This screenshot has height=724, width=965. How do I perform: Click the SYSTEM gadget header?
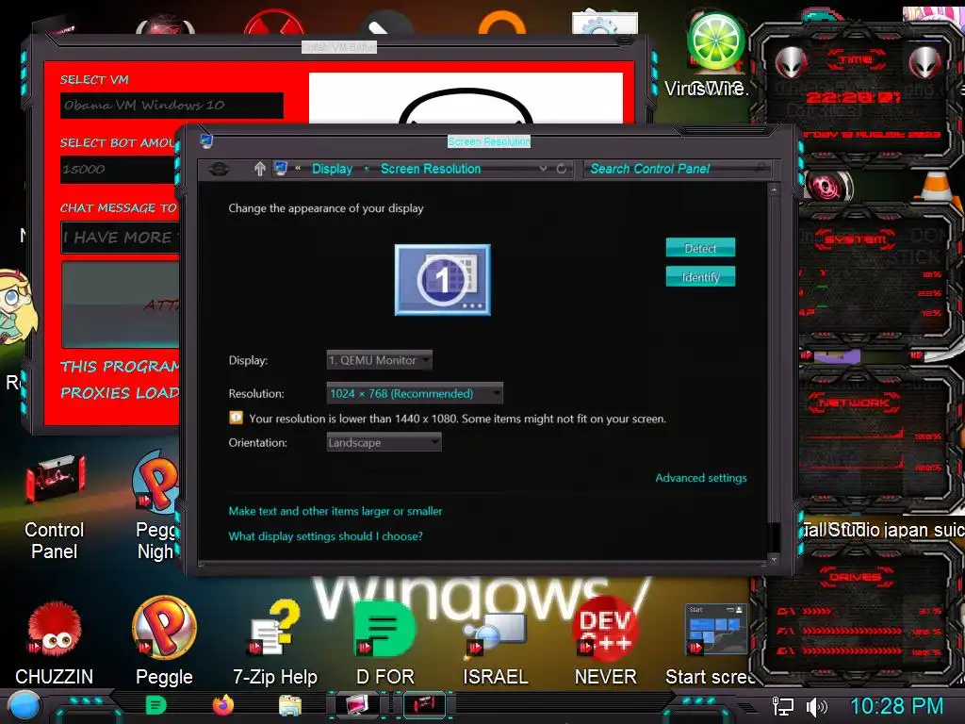tap(856, 239)
